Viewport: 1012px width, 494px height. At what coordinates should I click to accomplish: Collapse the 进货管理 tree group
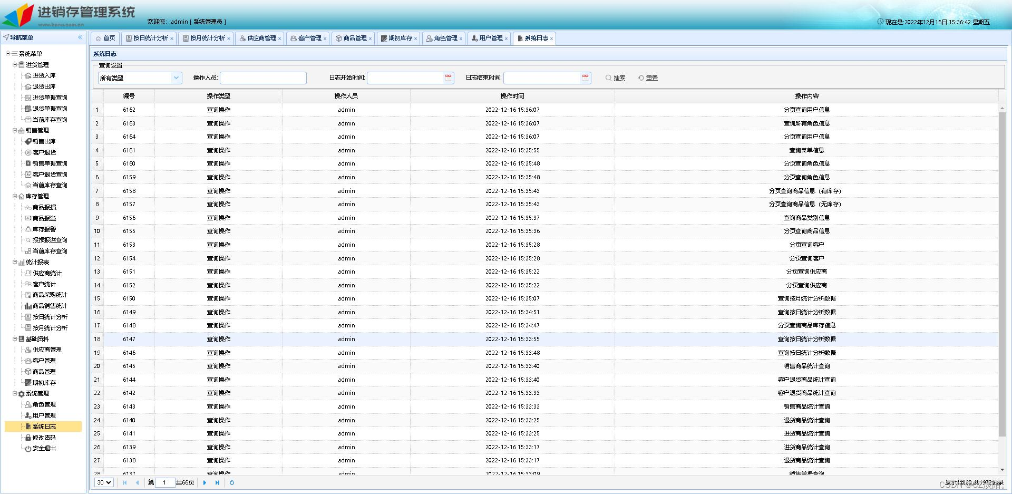(15, 64)
